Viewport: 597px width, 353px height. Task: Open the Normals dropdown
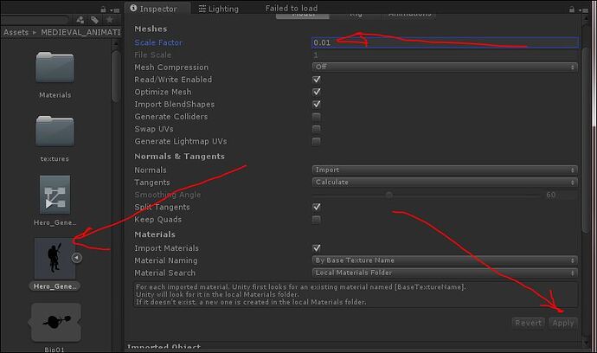(x=445, y=170)
